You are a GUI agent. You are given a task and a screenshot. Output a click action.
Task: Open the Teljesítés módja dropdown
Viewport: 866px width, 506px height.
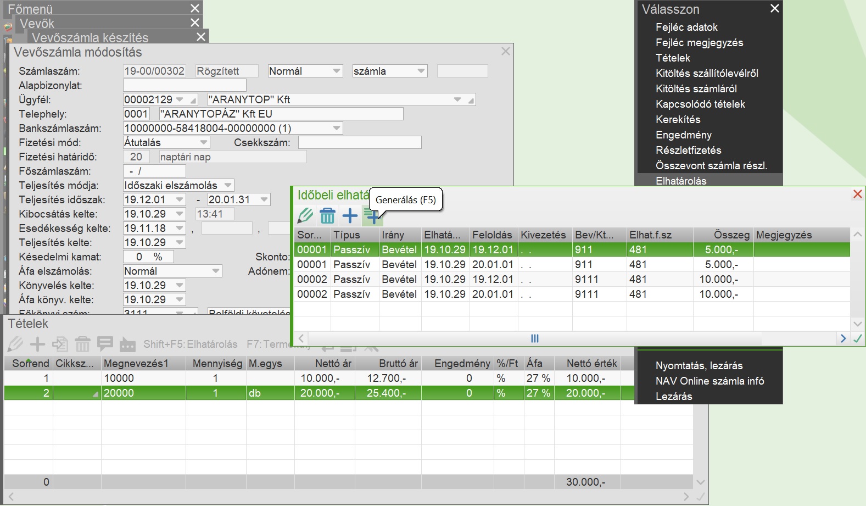pyautogui.click(x=228, y=185)
